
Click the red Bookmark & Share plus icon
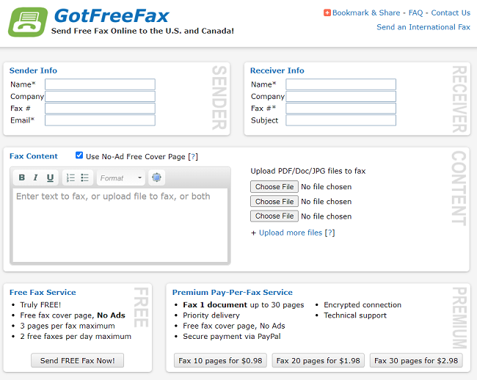click(x=327, y=12)
